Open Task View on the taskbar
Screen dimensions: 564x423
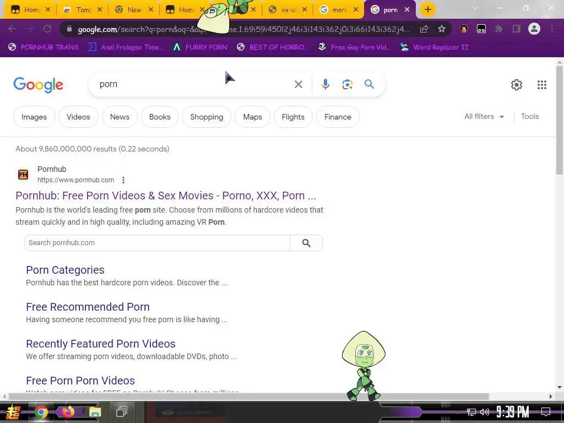122,411
